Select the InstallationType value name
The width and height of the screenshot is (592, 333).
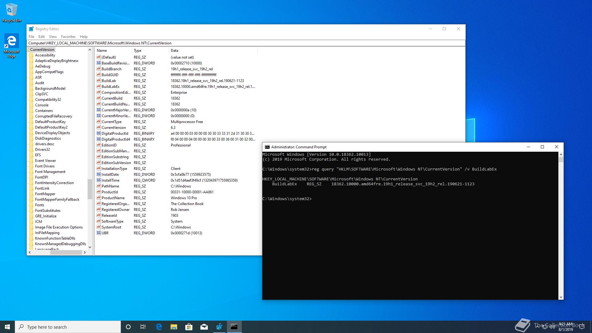114,169
